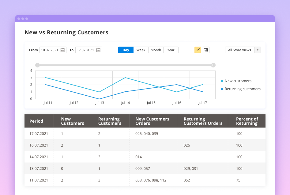Select the 17.07.2021 table row
This screenshot has width=290, height=195.
[x=145, y=134]
